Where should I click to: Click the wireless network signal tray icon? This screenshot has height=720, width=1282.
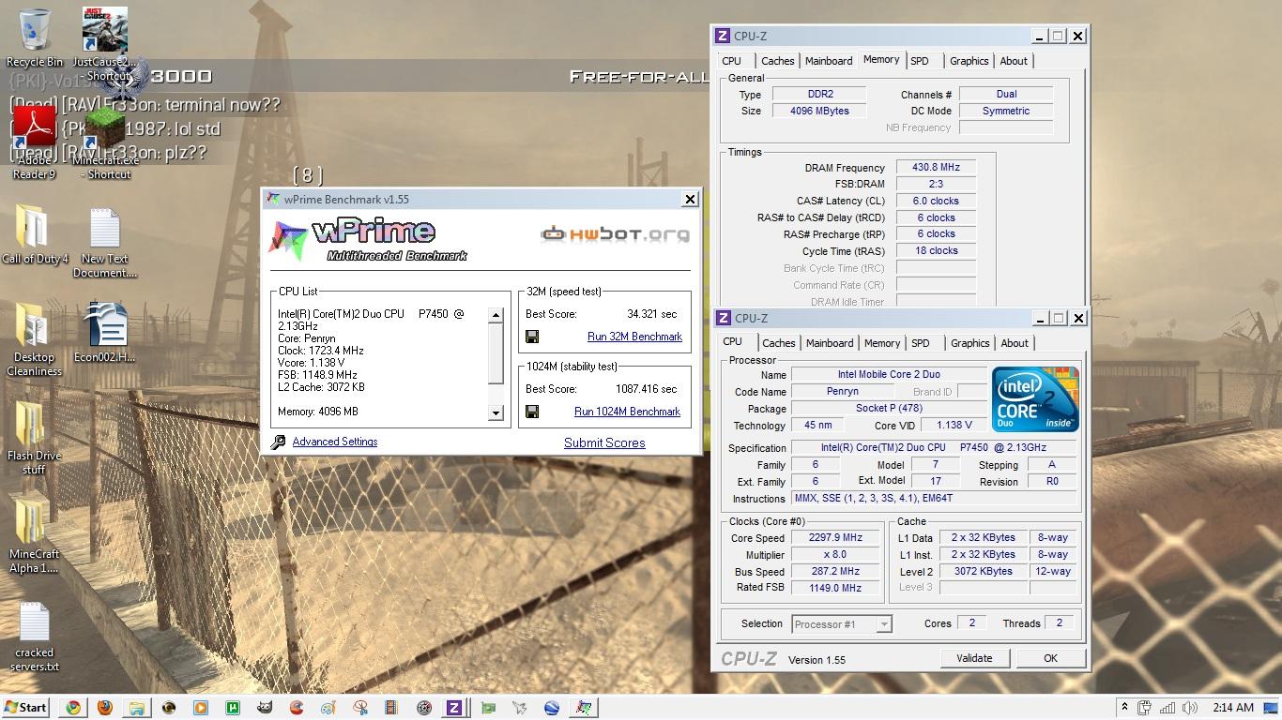click(x=1168, y=708)
